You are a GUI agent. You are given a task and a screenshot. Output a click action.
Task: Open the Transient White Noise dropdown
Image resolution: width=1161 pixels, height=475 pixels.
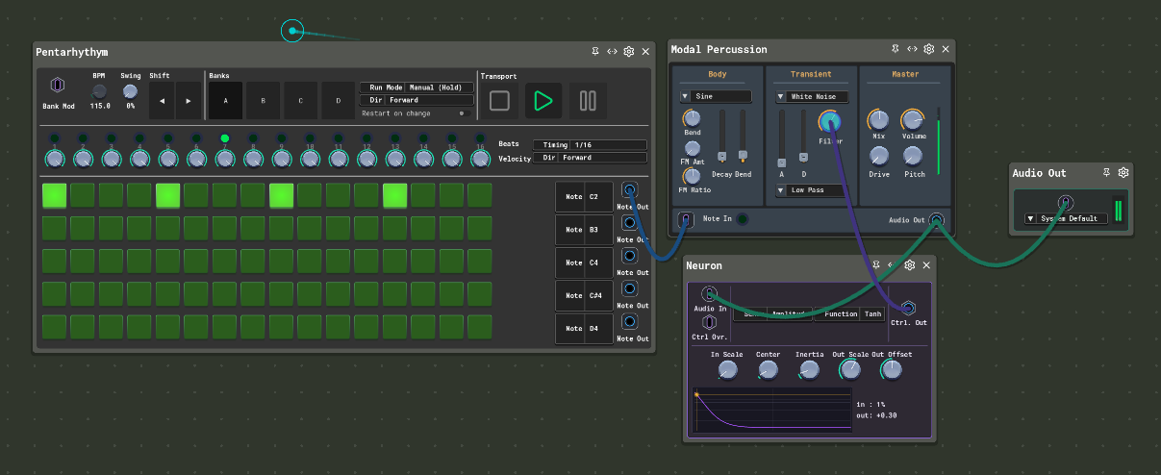pos(813,96)
